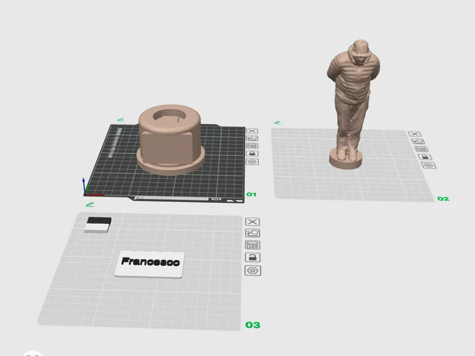Arrange objects on plate 01
Viewport: 475px width, 356px height.
click(252, 146)
